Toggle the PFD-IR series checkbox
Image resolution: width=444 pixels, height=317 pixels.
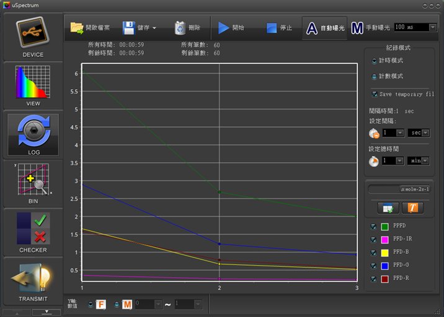tap(373, 240)
